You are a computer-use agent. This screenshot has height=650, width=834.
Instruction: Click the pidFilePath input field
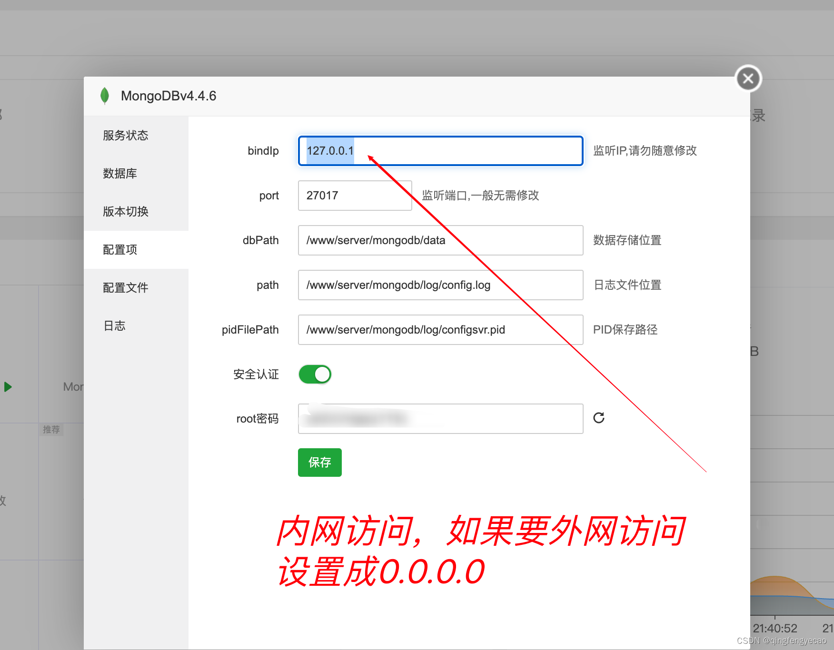pos(441,330)
